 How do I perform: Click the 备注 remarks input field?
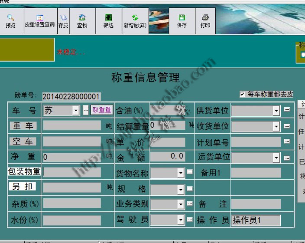[x=256, y=204]
